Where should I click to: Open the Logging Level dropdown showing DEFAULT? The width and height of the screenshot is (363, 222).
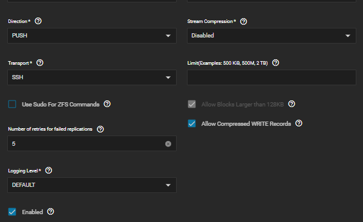pos(92,185)
